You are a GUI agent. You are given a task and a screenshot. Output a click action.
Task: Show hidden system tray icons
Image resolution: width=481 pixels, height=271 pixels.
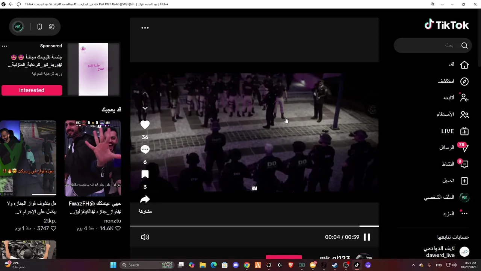tap(413, 265)
